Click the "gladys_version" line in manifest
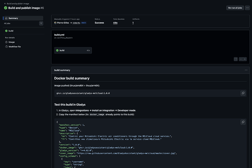Viewport: 252px width, 168px height. click(x=76, y=151)
